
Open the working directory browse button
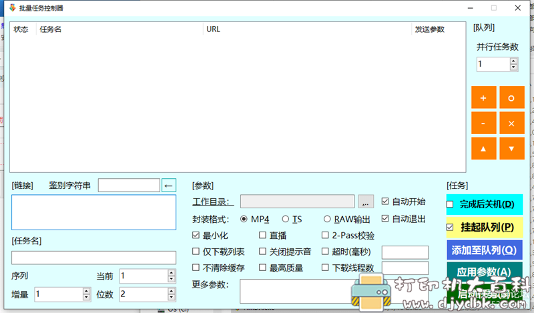tap(366, 202)
